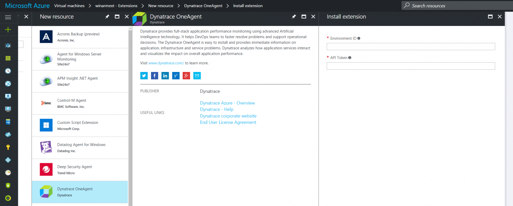This screenshot has height=206, width=513.
Task: Maximize the New resource blade
Action: point(117,17)
